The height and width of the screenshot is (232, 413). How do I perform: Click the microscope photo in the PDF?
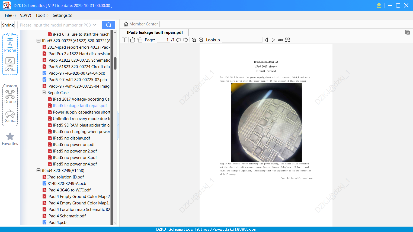(x=266, y=123)
